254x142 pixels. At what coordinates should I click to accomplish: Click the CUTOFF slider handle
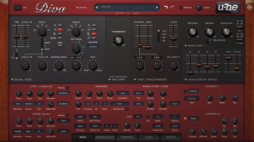[140, 45]
